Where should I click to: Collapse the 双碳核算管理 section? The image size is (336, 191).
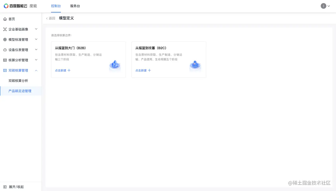click(36, 70)
